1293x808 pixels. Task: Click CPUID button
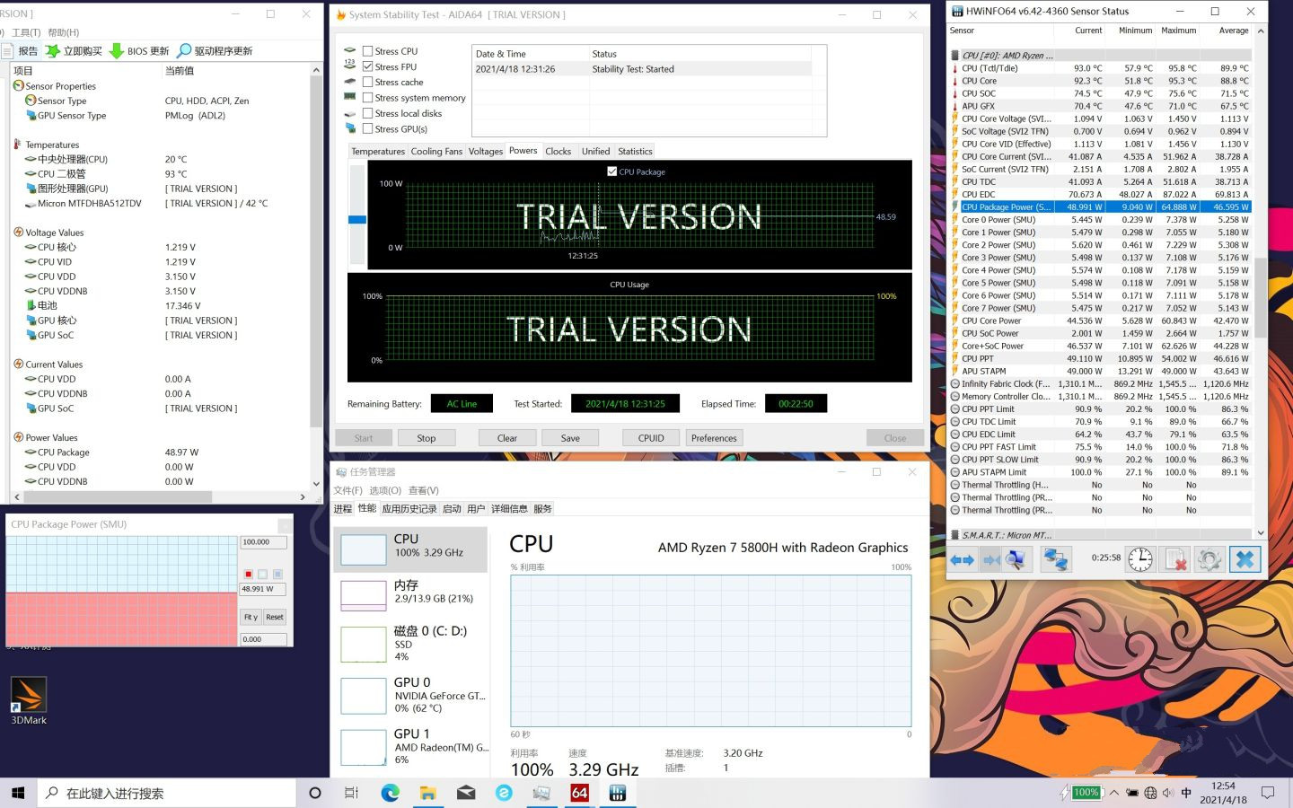[651, 438]
